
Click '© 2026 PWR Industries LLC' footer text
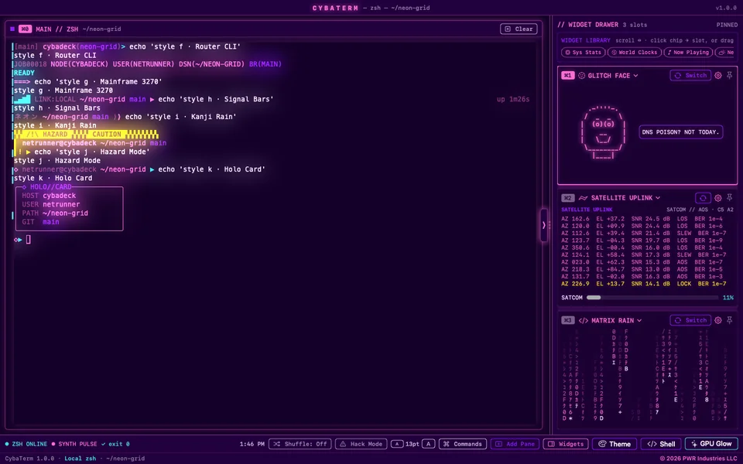698,459
